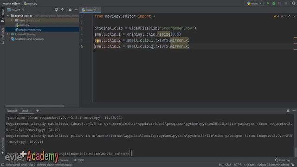Click the lock icon in the status bar
Image resolution: width=297 pixels, height=167 pixels.
pyautogui.click(x=293, y=165)
